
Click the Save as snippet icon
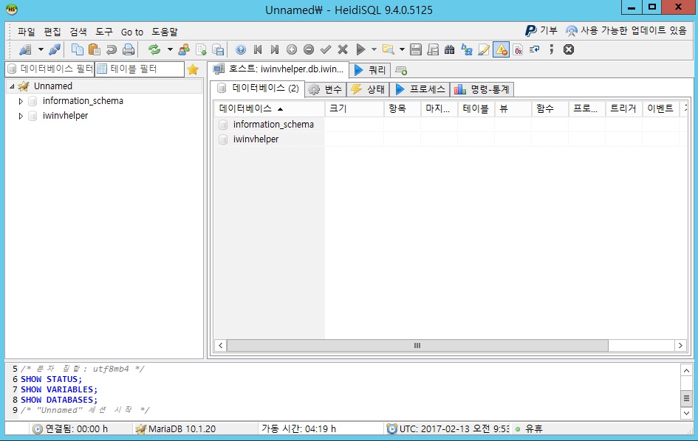tap(433, 49)
